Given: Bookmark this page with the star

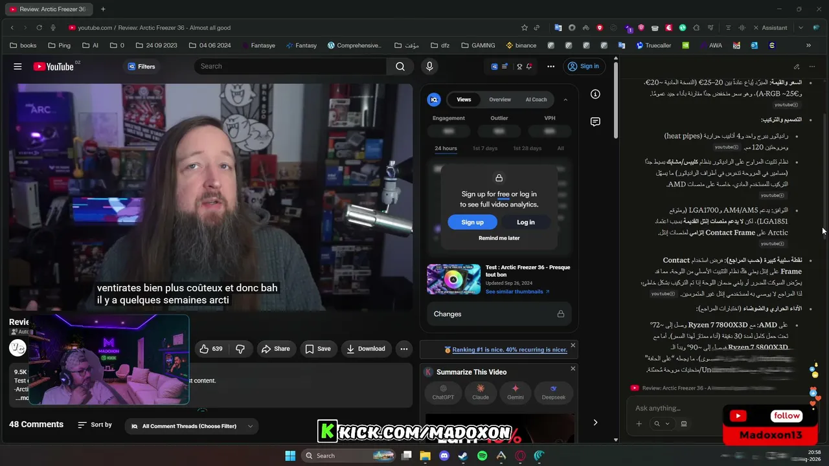Looking at the screenshot, I should [x=525, y=28].
